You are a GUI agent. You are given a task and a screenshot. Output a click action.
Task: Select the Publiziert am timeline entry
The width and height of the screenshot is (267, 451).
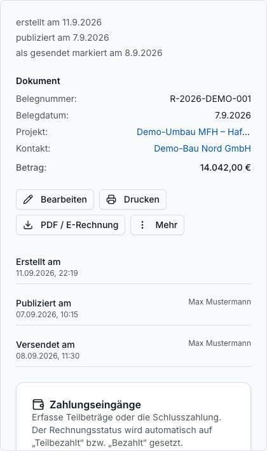click(x=133, y=308)
